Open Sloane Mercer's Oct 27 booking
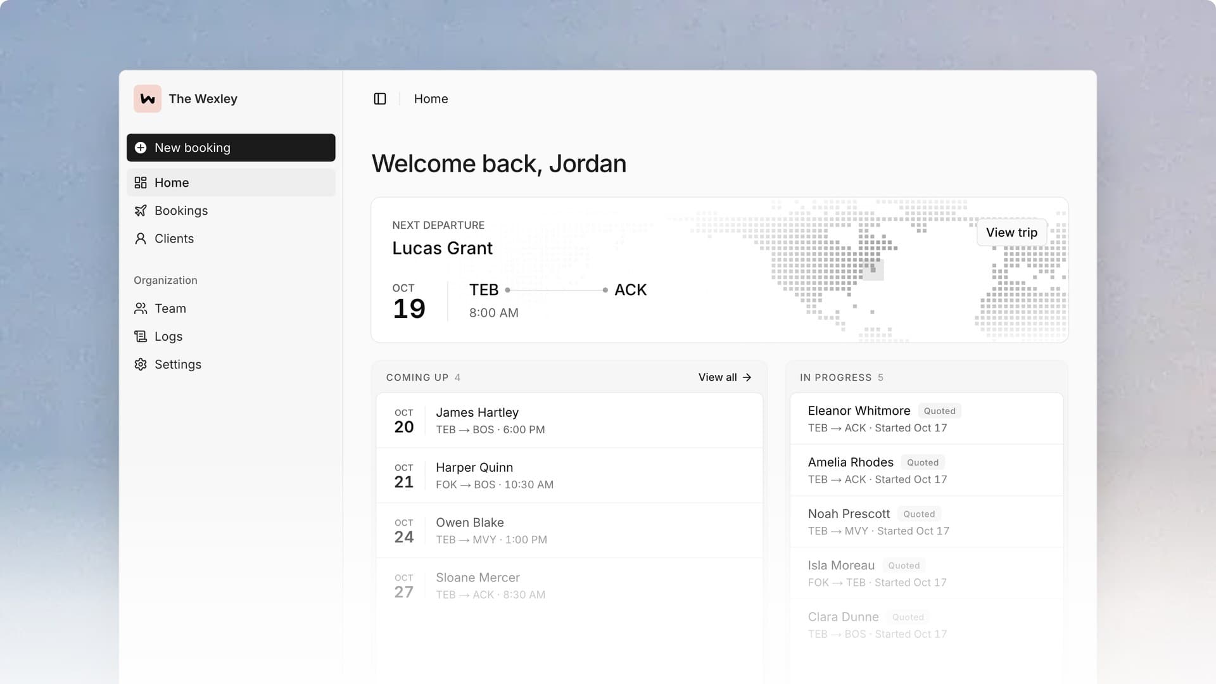 [569, 586]
